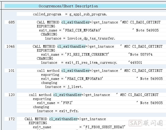The height and width of the screenshot is (130, 166).
Task: Navigate to occurrence at line 172
Action: pyautogui.click(x=11, y=119)
